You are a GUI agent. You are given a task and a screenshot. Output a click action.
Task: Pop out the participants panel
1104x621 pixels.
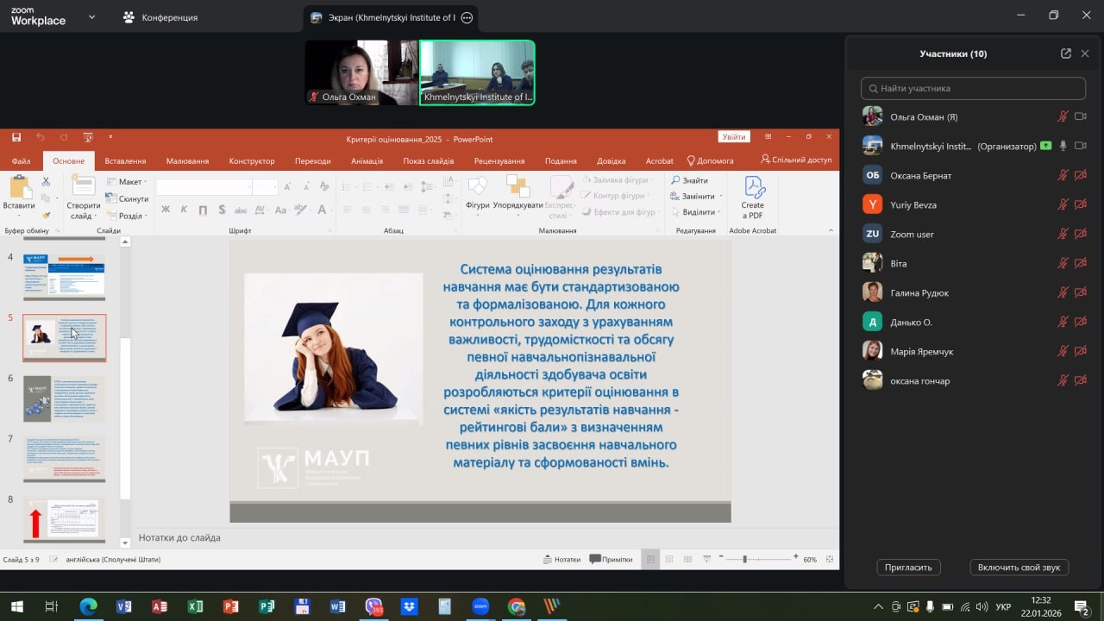point(1066,53)
